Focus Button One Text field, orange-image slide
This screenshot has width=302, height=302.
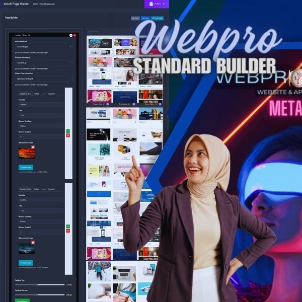(x=41, y=126)
